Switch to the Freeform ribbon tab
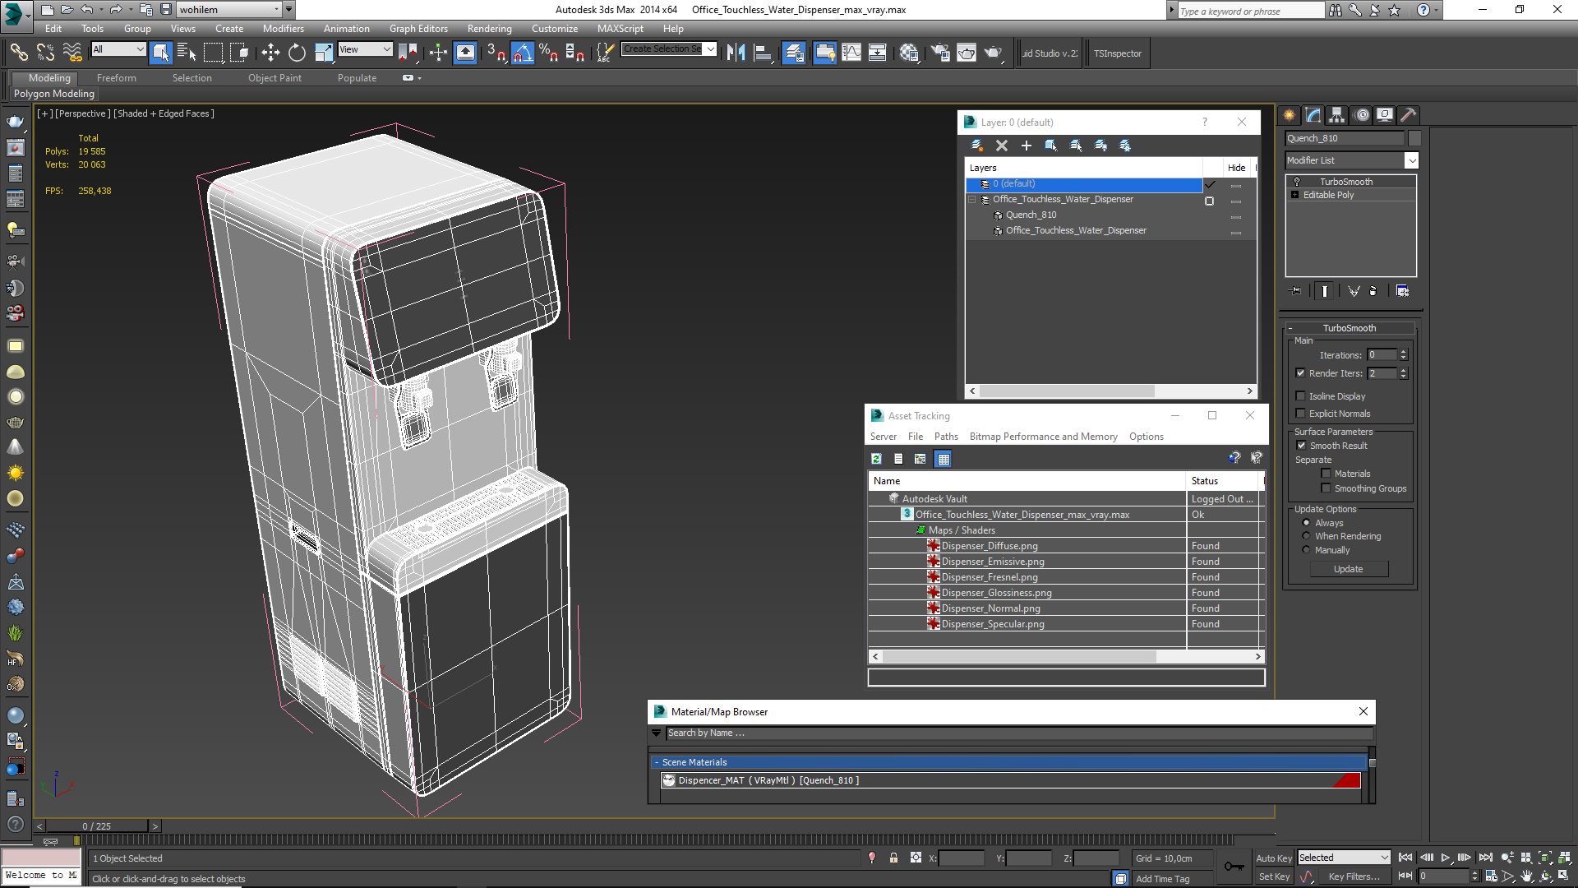The height and width of the screenshot is (888, 1578). pyautogui.click(x=116, y=77)
